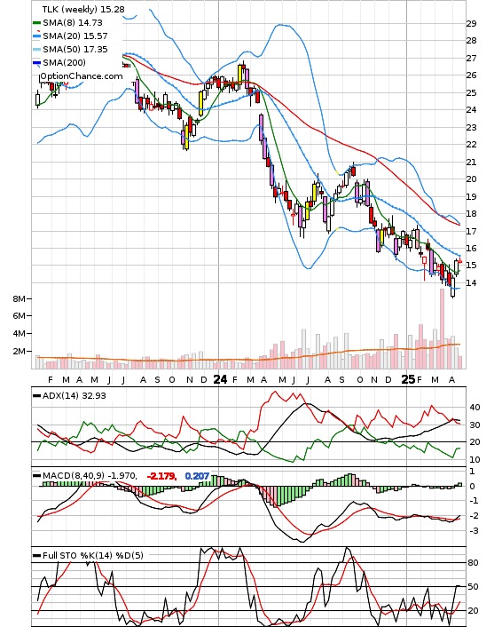
Task: Click the OptionChance.com watermark text
Action: coord(82,76)
